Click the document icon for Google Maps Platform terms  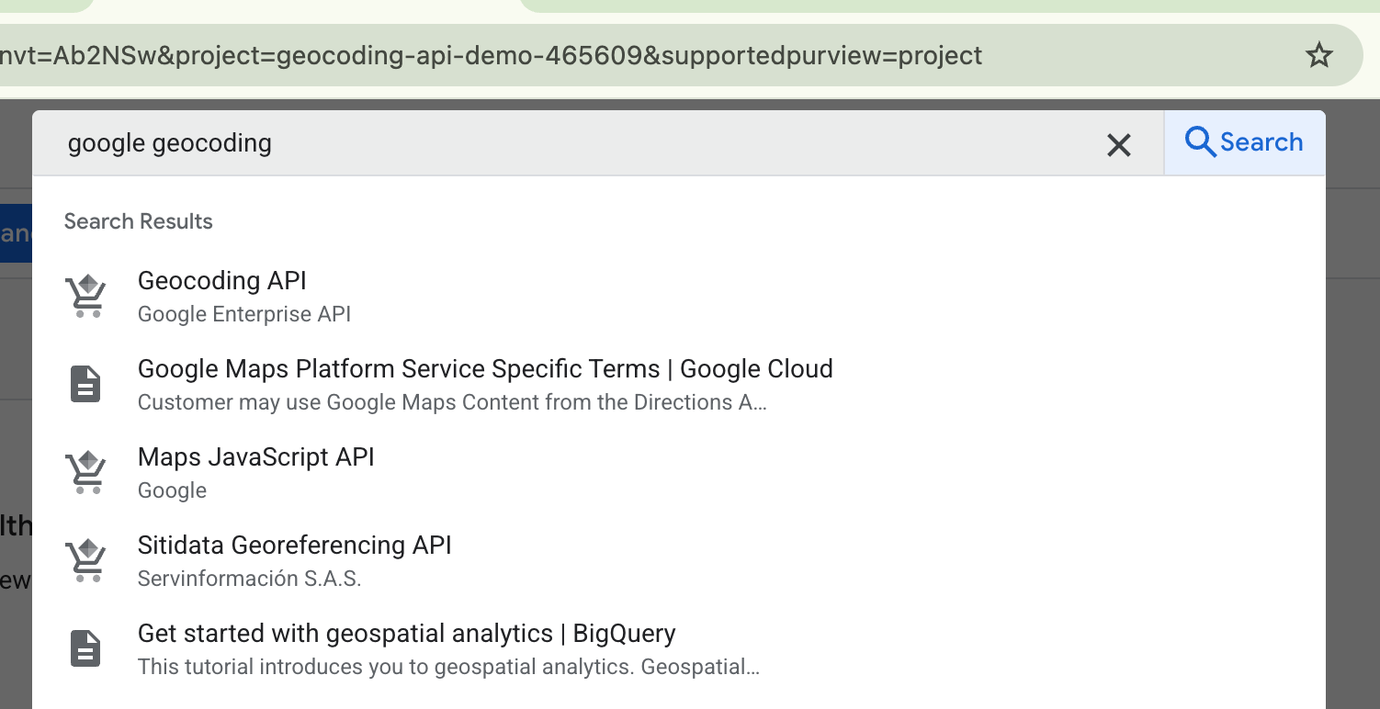[x=85, y=383]
